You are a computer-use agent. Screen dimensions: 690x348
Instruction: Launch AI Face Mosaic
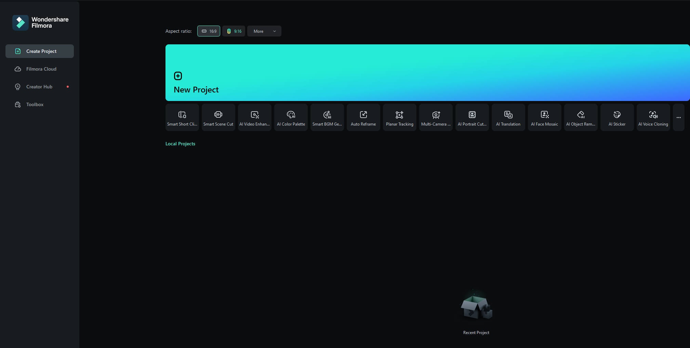[x=545, y=117]
